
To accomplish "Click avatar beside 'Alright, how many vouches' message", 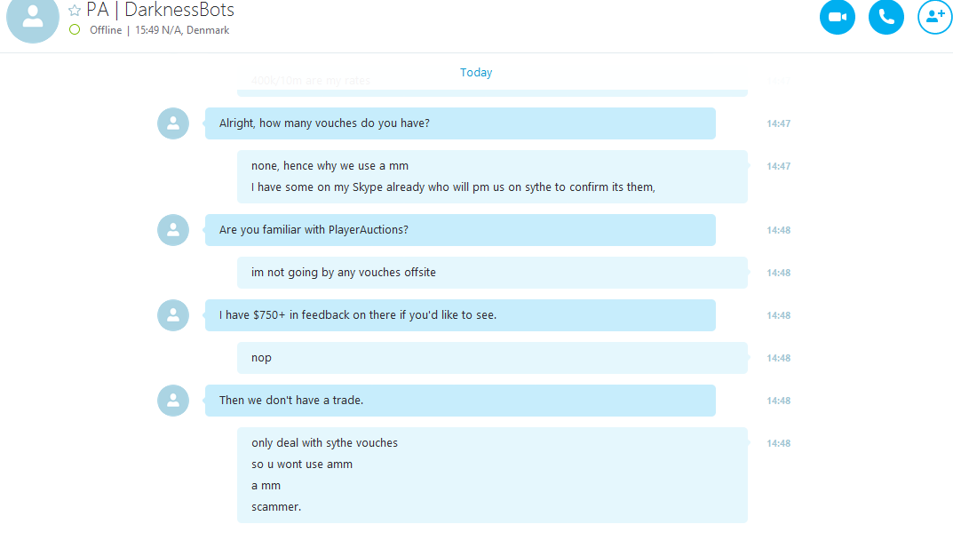I will [x=173, y=123].
